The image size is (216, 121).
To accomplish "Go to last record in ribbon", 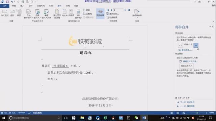I will click(129, 10).
